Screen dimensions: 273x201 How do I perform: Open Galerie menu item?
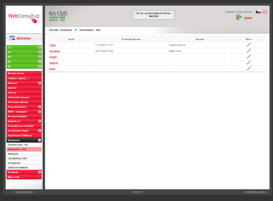point(24,88)
